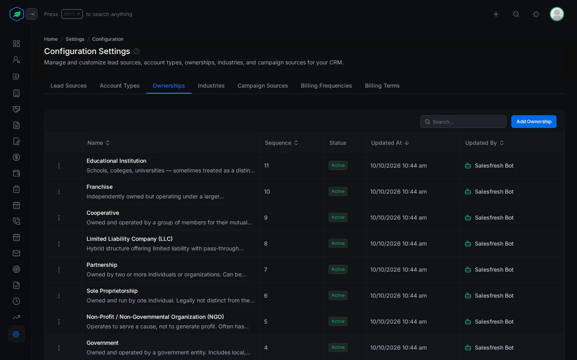Go to Settings breadcrumb link
The width and height of the screenshot is (577, 360).
click(x=75, y=39)
